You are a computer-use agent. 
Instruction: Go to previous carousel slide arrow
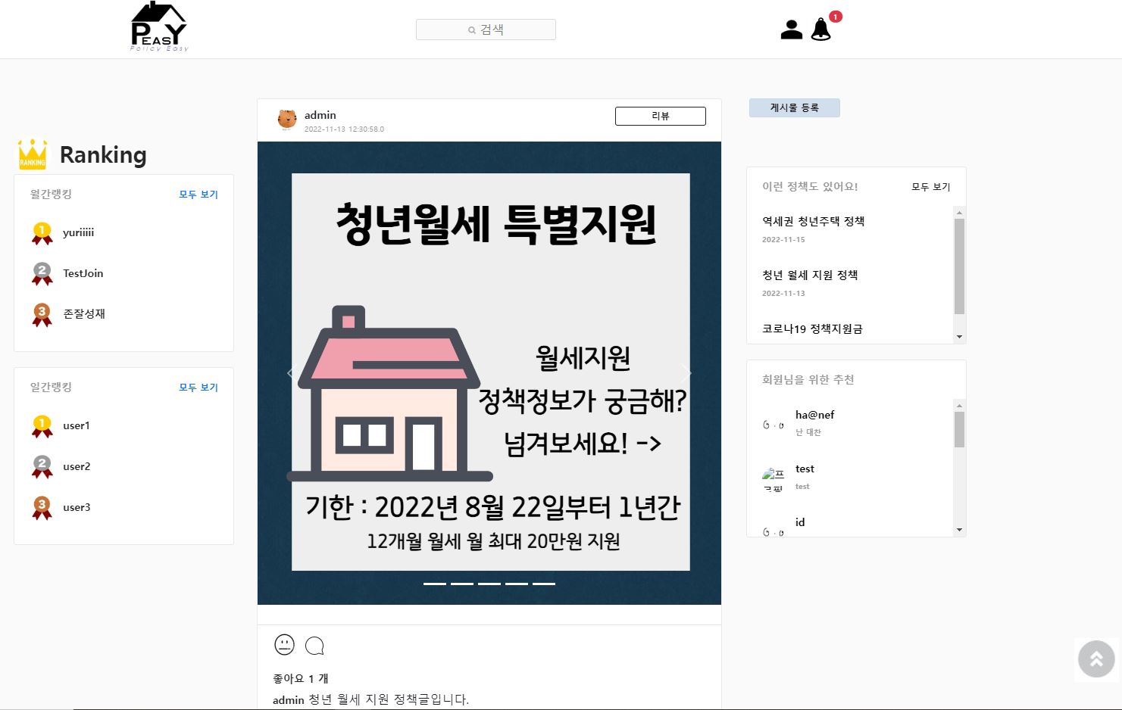[291, 372]
